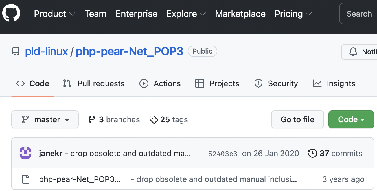Open the master branch dropdown
Viewport: 377px width, 191px height.
tap(45, 120)
